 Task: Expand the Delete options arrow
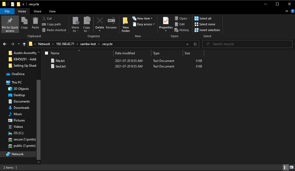(x=100, y=31)
